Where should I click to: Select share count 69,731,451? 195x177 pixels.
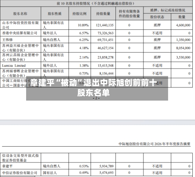106,40
